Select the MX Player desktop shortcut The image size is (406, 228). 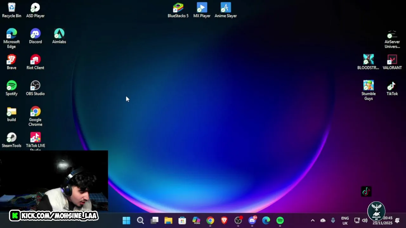(x=202, y=10)
